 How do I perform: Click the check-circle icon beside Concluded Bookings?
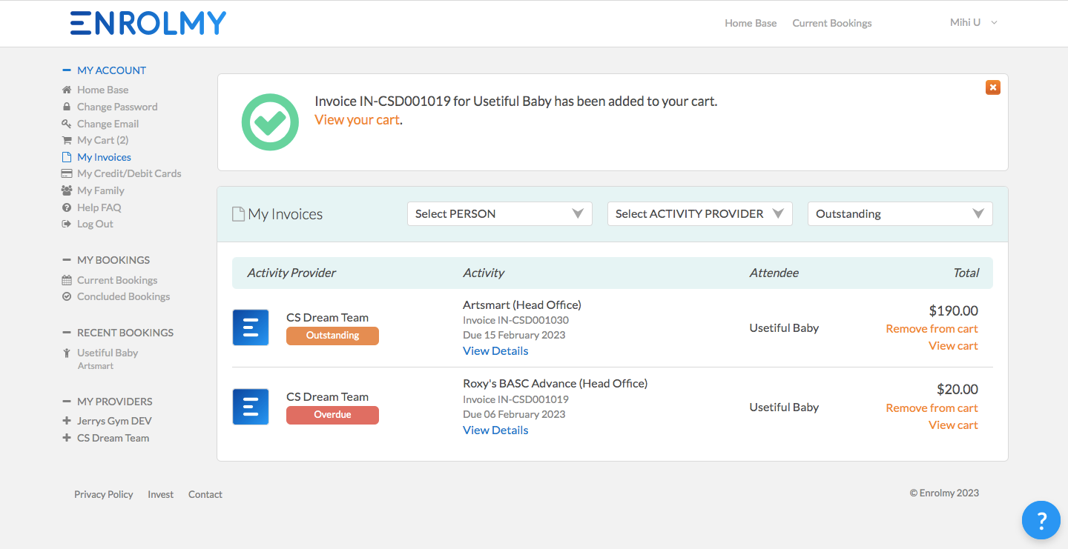(x=67, y=296)
